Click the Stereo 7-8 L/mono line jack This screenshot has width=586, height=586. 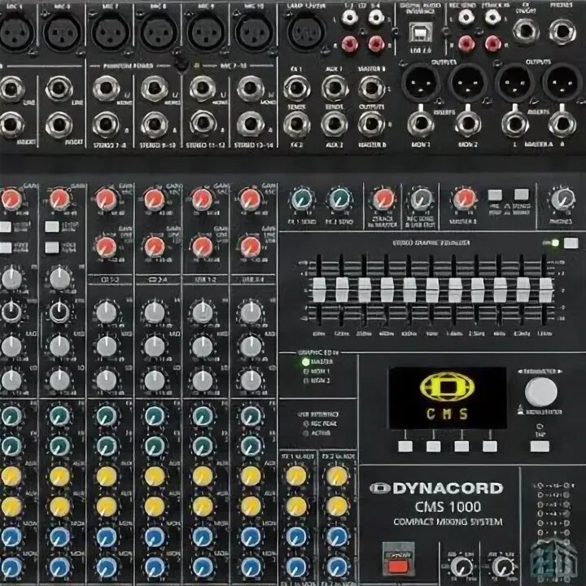click(x=106, y=89)
